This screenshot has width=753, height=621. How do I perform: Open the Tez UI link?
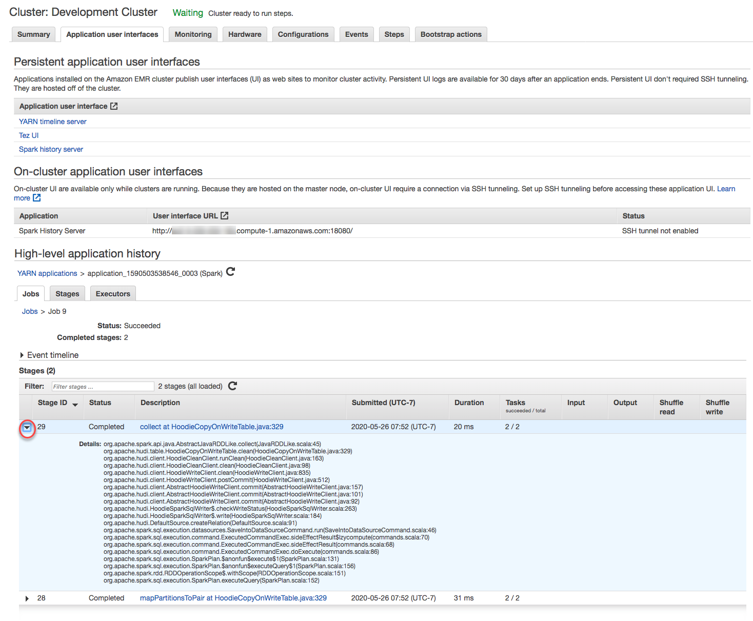29,135
